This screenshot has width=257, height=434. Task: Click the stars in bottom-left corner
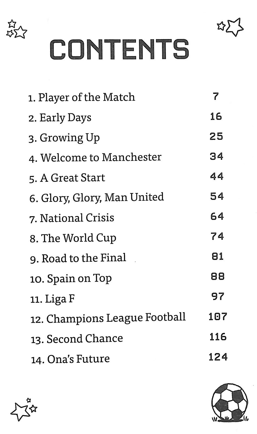point(24,409)
